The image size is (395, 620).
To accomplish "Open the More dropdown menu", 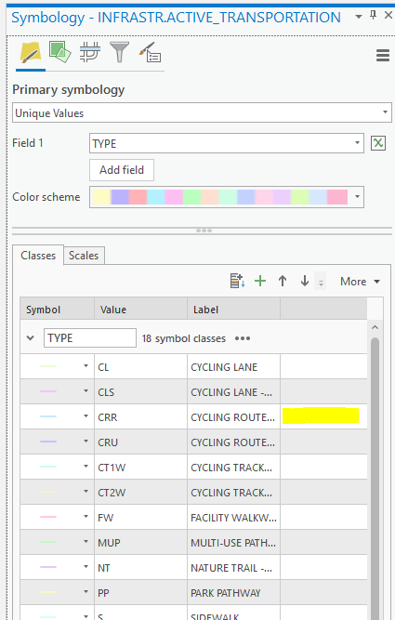I will 360,281.
